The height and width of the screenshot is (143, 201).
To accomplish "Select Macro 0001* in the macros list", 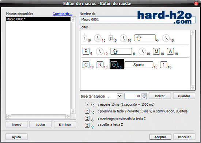I will [38, 19].
